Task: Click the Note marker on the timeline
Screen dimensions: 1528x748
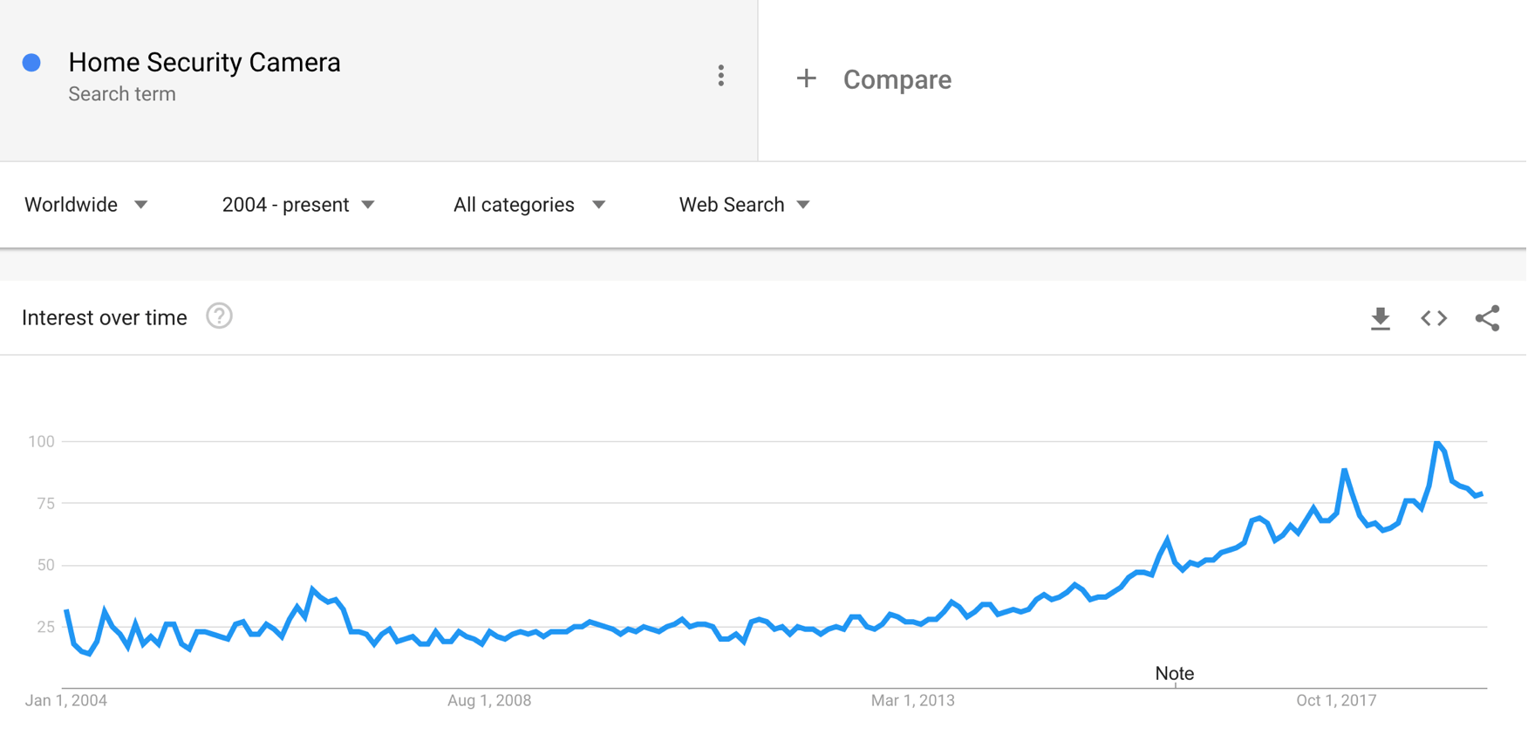Action: 1174,674
